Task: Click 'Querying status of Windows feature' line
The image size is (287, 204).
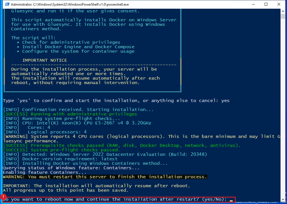Action: point(71,168)
